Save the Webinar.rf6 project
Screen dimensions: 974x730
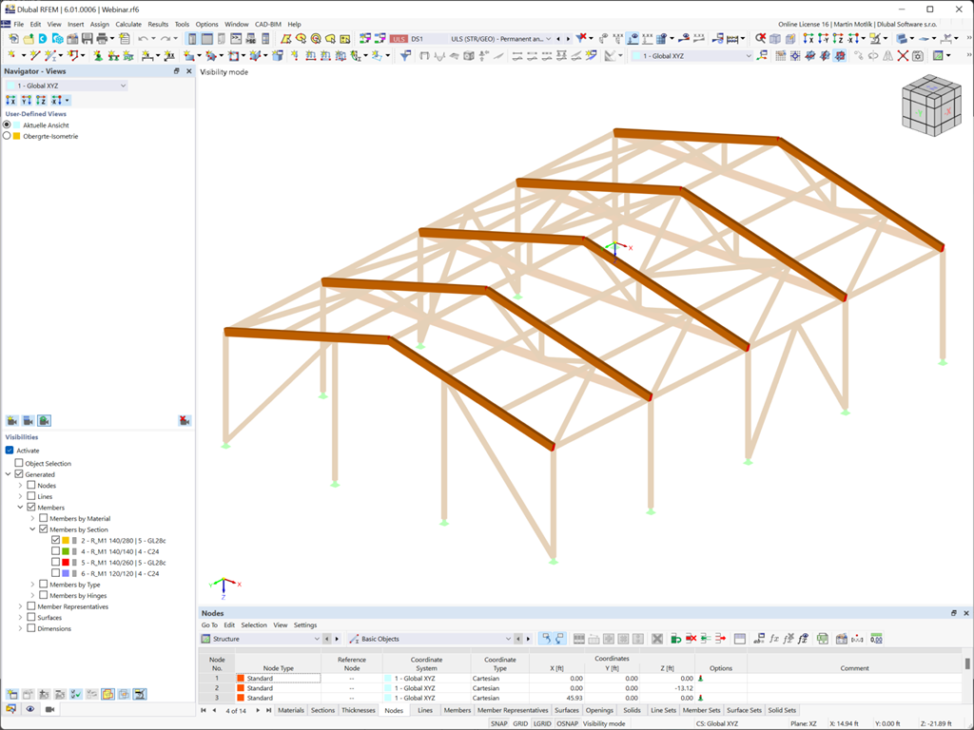click(87, 39)
